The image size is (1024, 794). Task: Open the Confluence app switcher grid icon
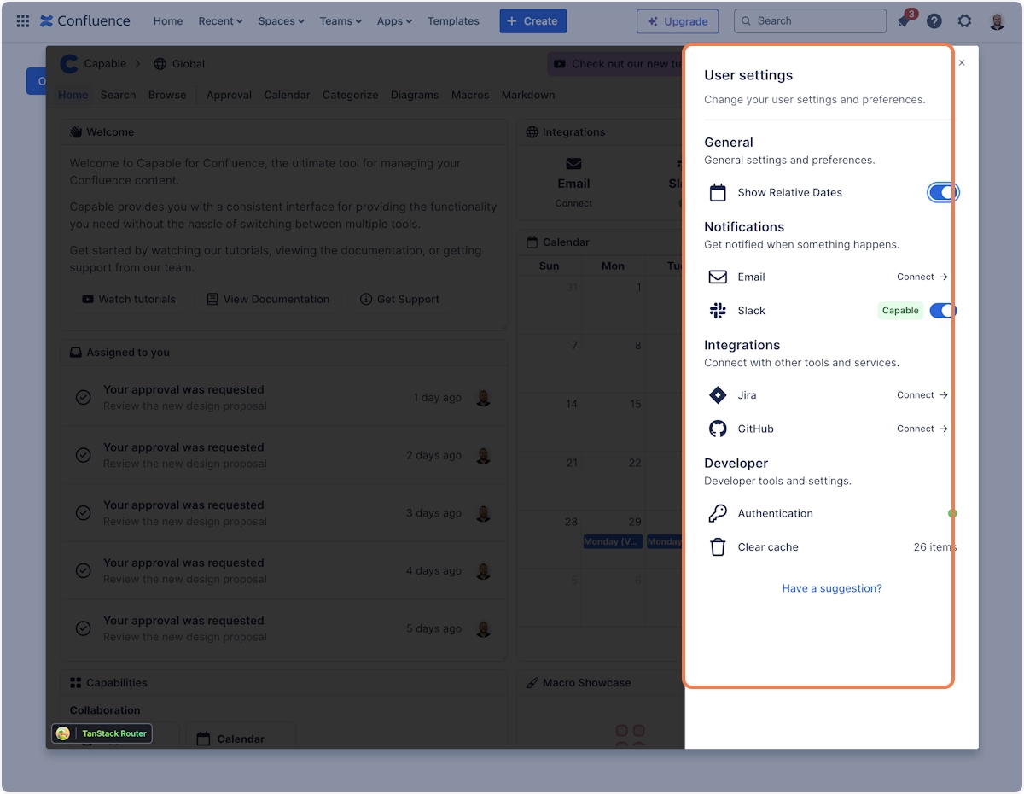click(23, 21)
